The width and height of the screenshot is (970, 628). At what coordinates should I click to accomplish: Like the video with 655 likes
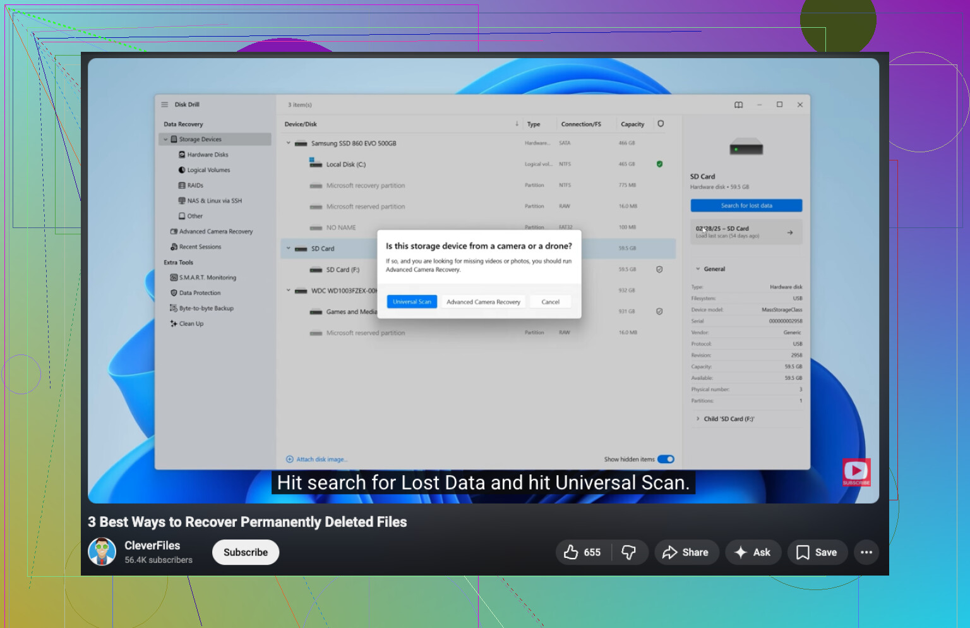pos(582,552)
